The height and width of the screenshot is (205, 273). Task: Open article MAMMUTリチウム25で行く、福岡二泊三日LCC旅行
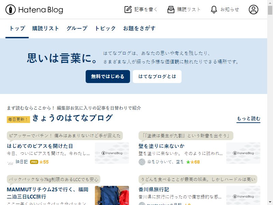[47, 193]
